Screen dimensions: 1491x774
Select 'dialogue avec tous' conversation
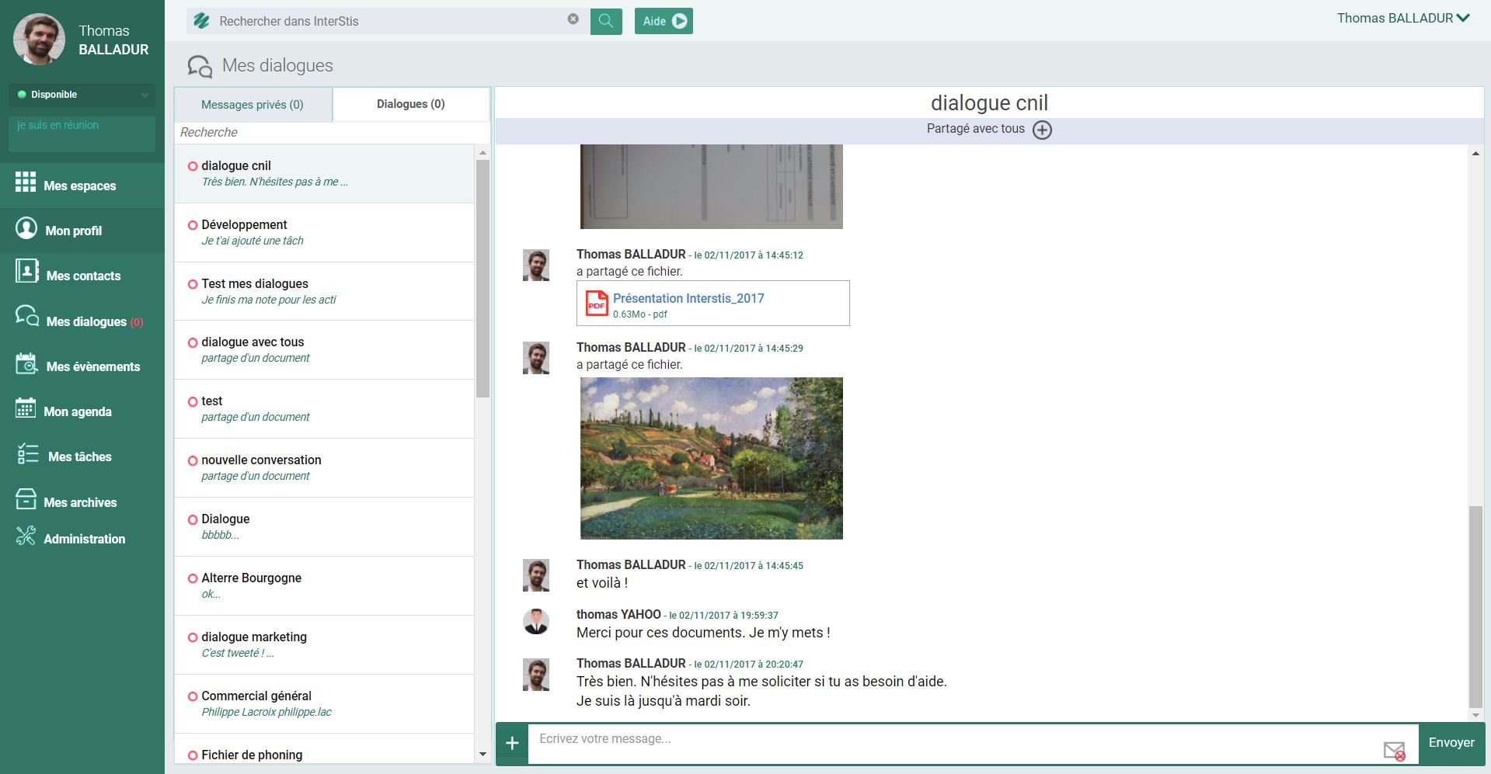325,350
